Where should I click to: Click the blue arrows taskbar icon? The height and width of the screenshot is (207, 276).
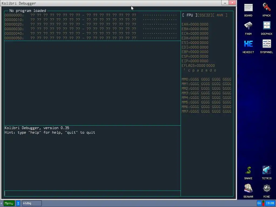pyautogui.click(x=18, y=203)
